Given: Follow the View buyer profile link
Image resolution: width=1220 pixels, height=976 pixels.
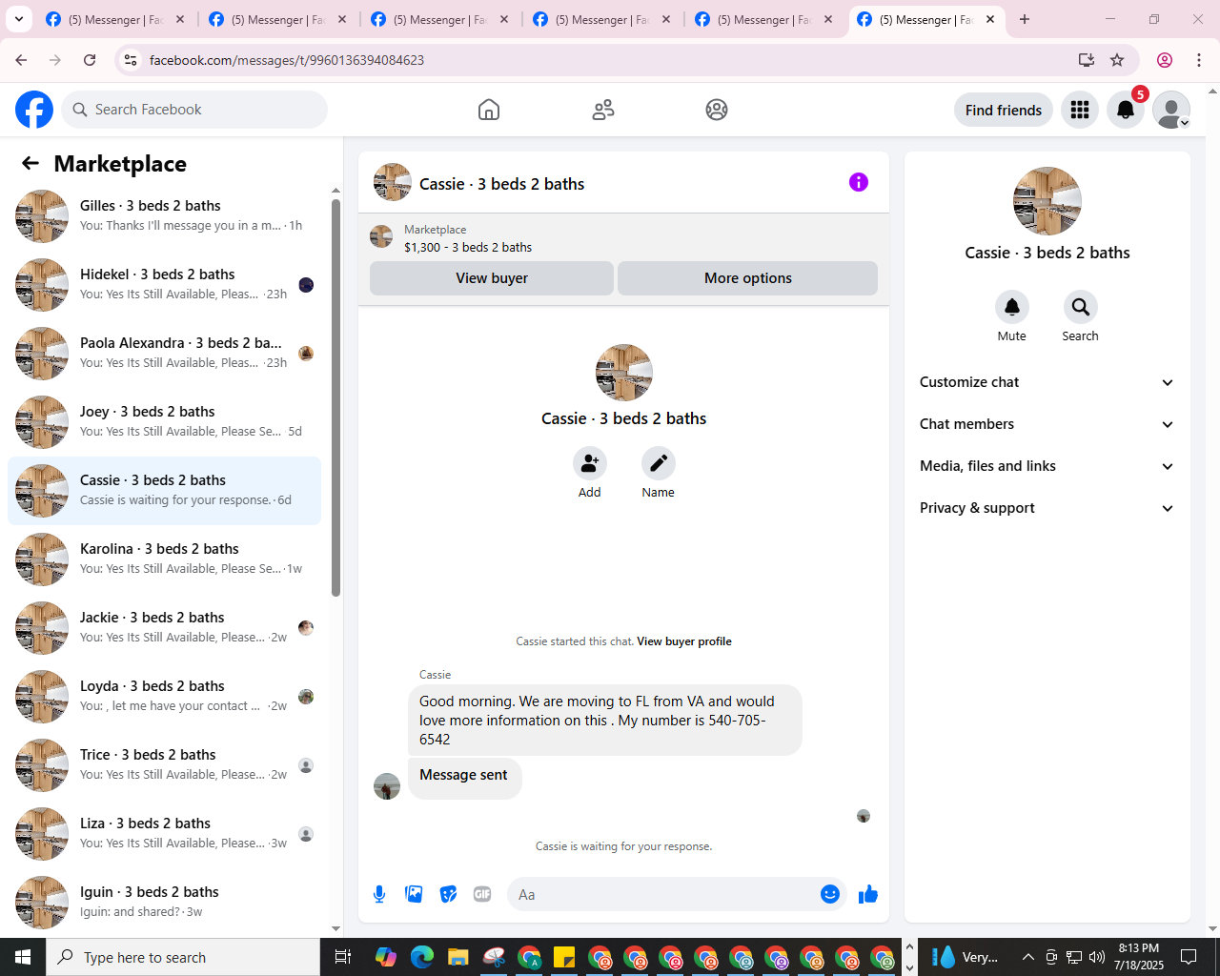Looking at the screenshot, I should (x=684, y=641).
